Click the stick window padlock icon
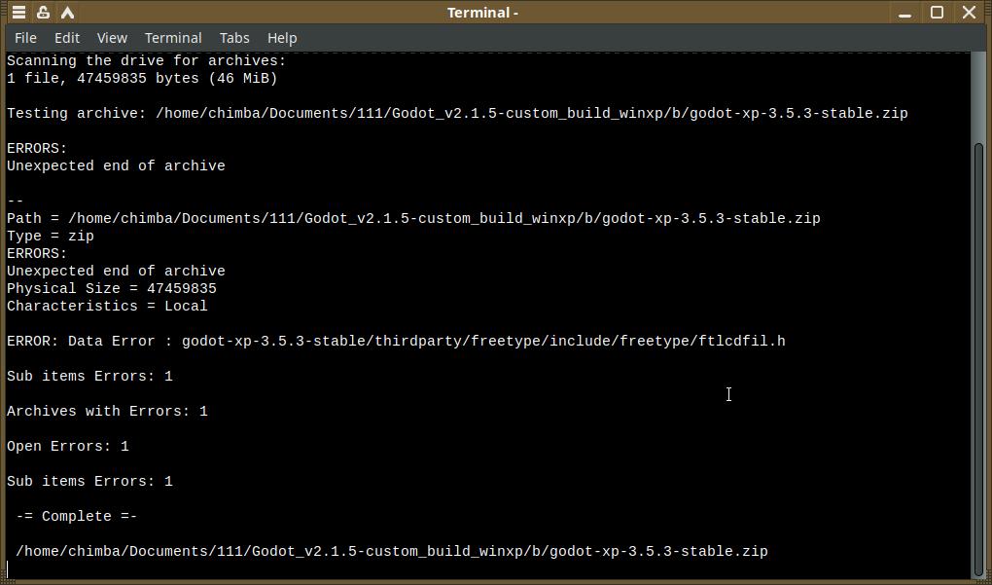 pyautogui.click(x=43, y=13)
